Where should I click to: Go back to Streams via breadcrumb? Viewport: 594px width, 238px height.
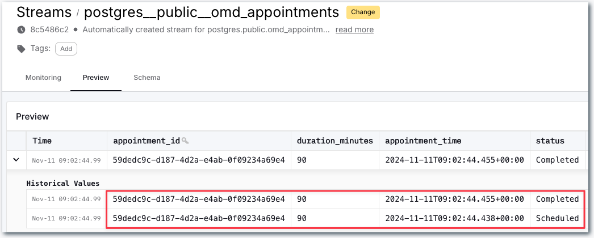(44, 12)
